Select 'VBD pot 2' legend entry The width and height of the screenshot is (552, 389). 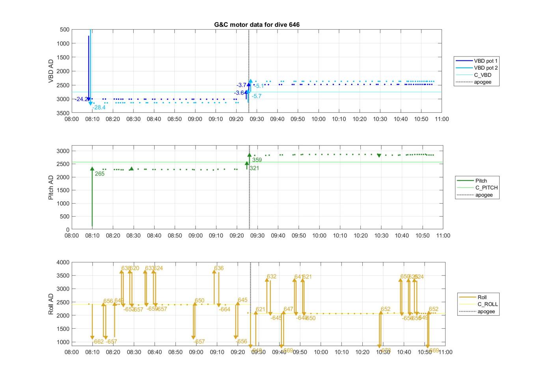point(476,68)
